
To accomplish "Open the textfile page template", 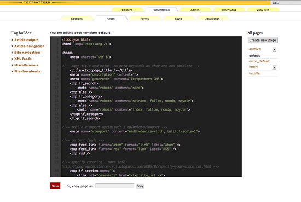I will (x=254, y=73).
